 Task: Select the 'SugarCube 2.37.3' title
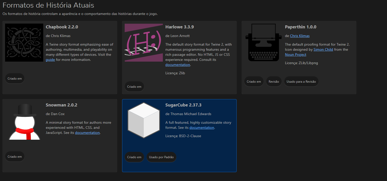pyautogui.click(x=183, y=105)
